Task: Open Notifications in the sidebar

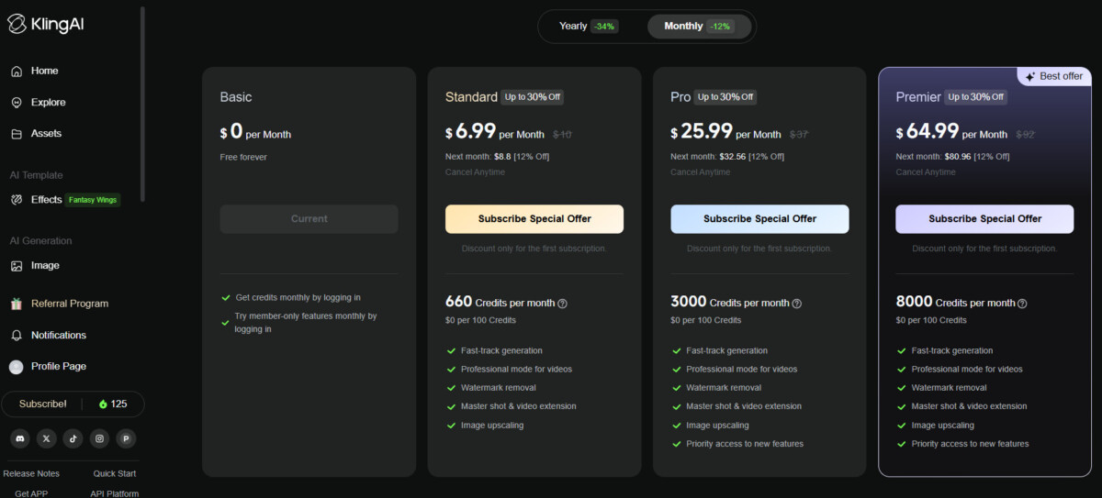Action: point(59,335)
